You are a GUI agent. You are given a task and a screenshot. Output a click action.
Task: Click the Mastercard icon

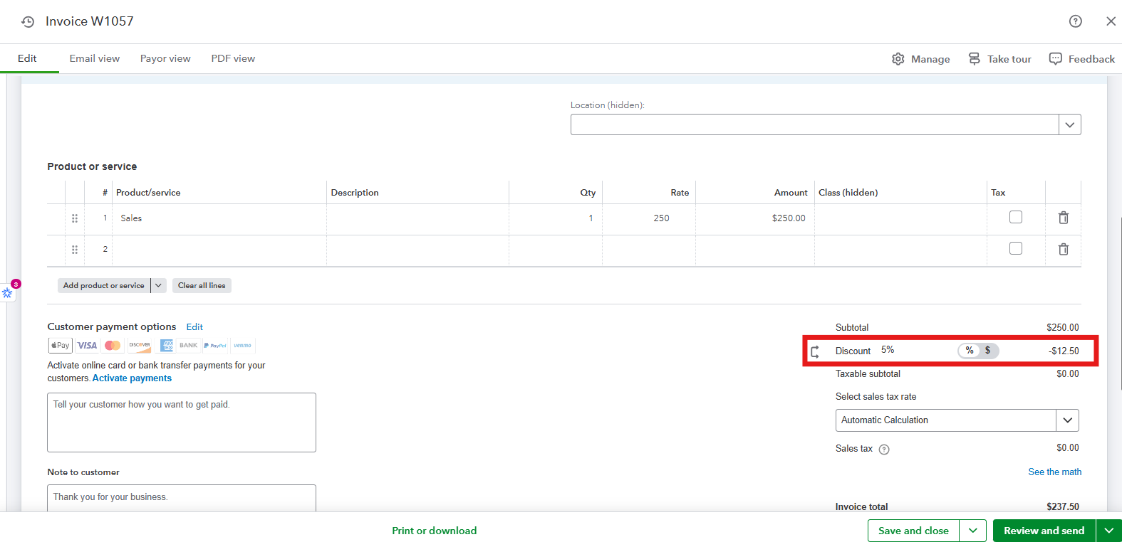click(x=113, y=346)
